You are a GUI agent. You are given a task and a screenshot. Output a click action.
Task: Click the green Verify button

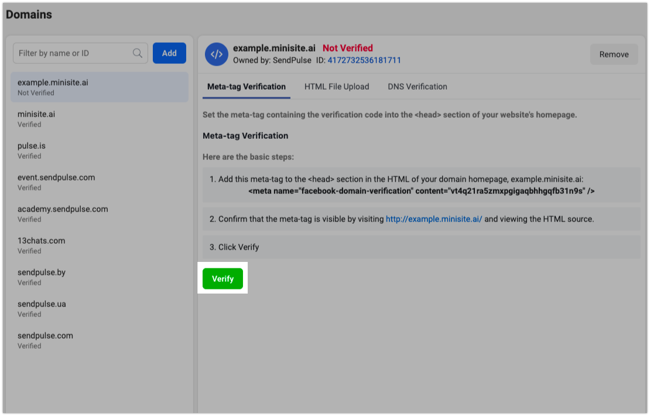pos(223,279)
